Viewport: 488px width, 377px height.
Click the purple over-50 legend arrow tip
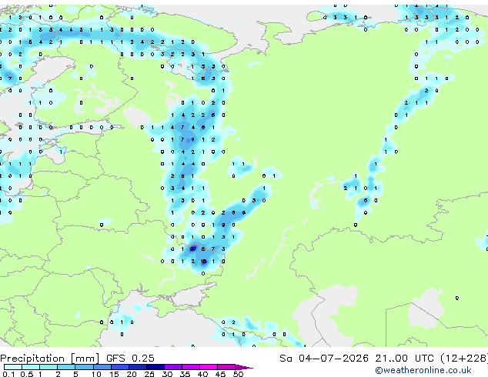click(x=244, y=367)
